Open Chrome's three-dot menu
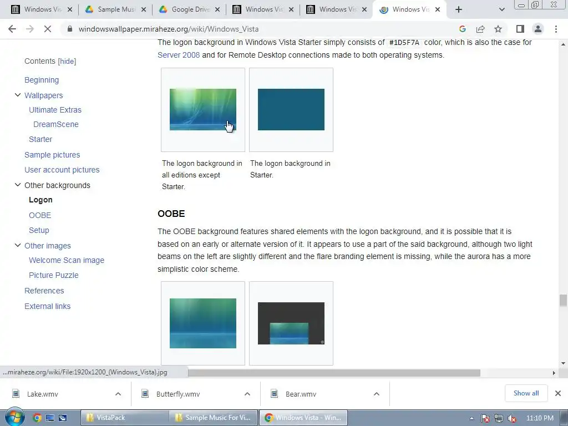568x426 pixels. pyautogui.click(x=556, y=29)
